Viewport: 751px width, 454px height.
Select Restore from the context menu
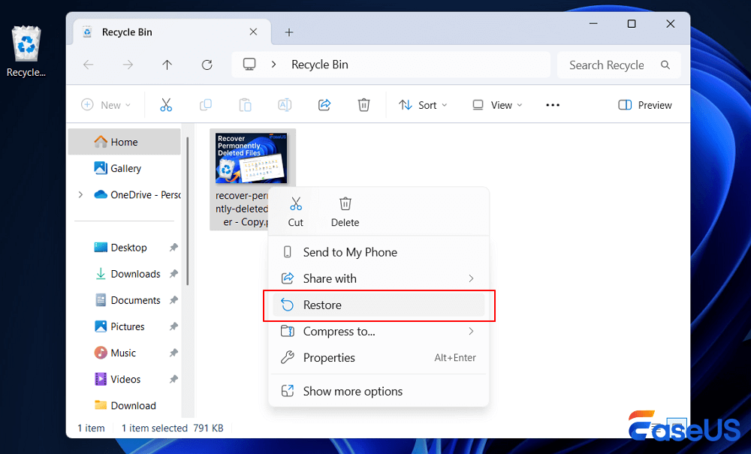[323, 305]
